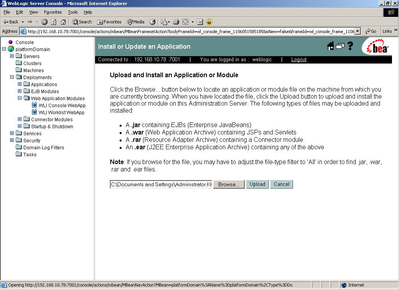This screenshot has height=290, width=399.
Task: Click the Back arrow in IE toolbar
Action: click(10, 22)
